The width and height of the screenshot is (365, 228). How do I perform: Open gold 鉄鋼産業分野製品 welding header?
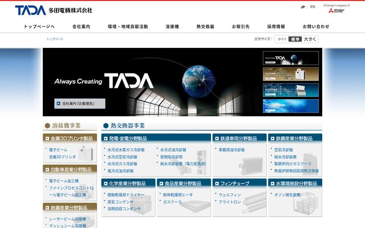pyautogui.click(x=70, y=207)
